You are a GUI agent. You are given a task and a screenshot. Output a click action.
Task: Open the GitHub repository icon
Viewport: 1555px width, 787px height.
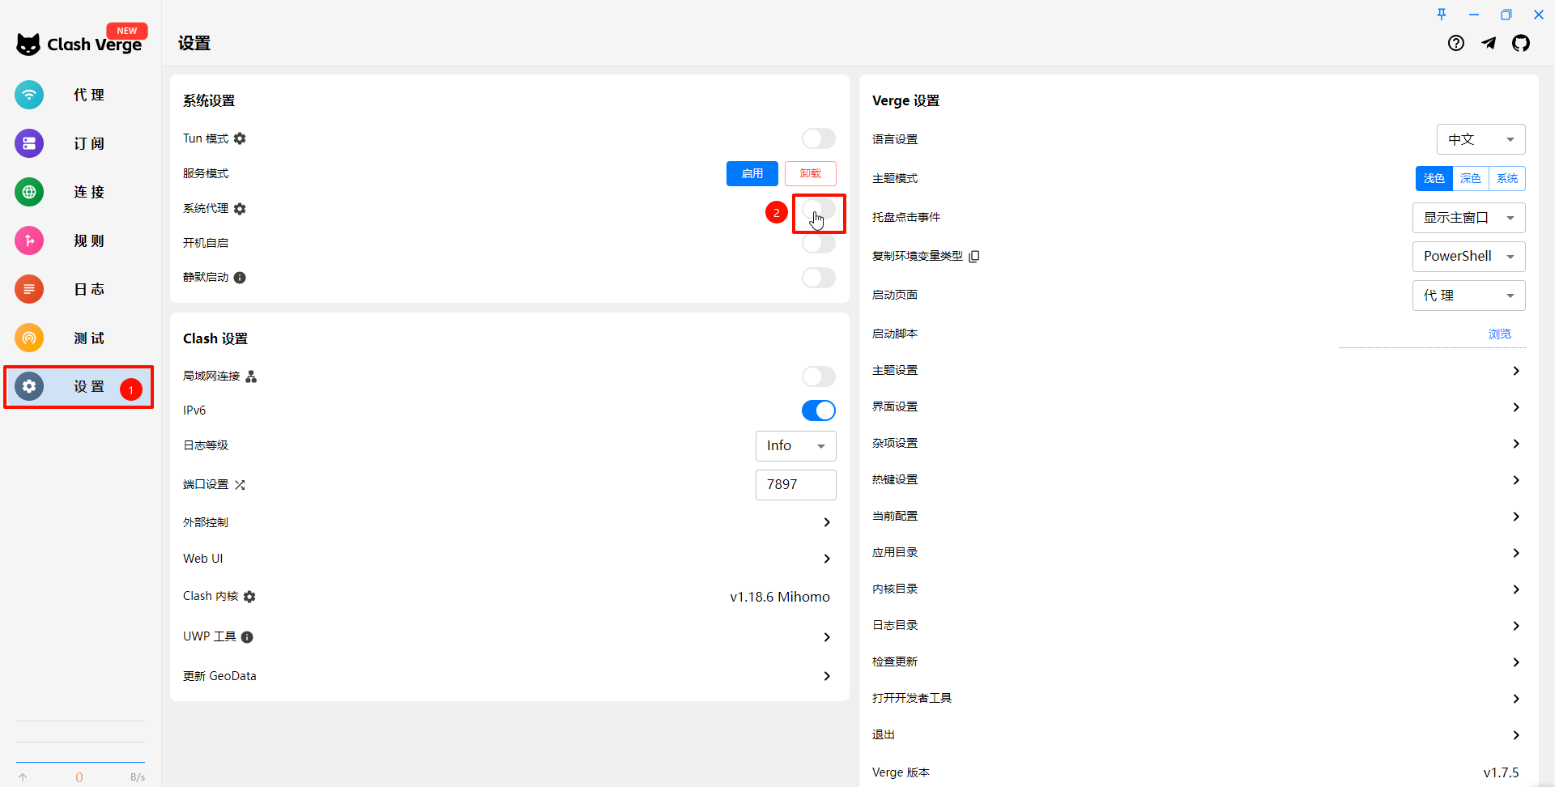click(1521, 44)
